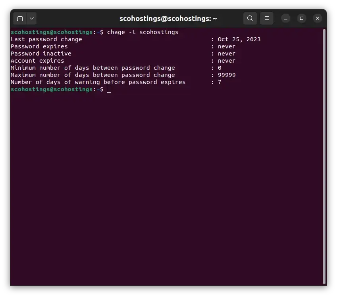337x297 pixels.
Task: Click the date 'Oct 25, 2023'
Action: (x=239, y=39)
